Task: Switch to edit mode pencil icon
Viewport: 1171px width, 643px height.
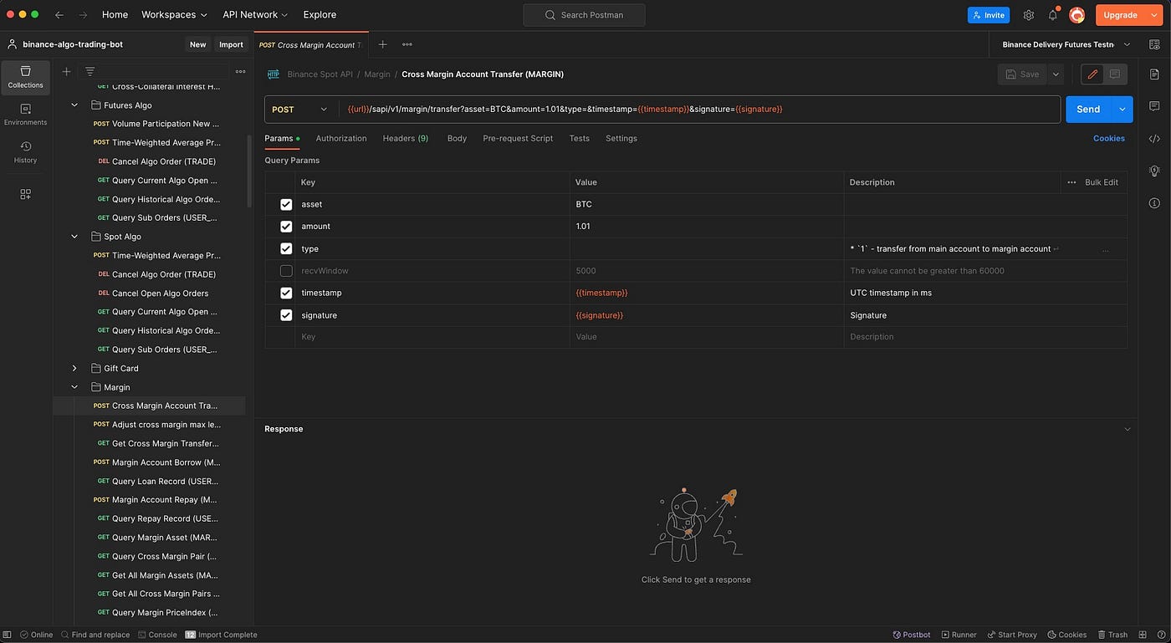Action: tap(1092, 74)
